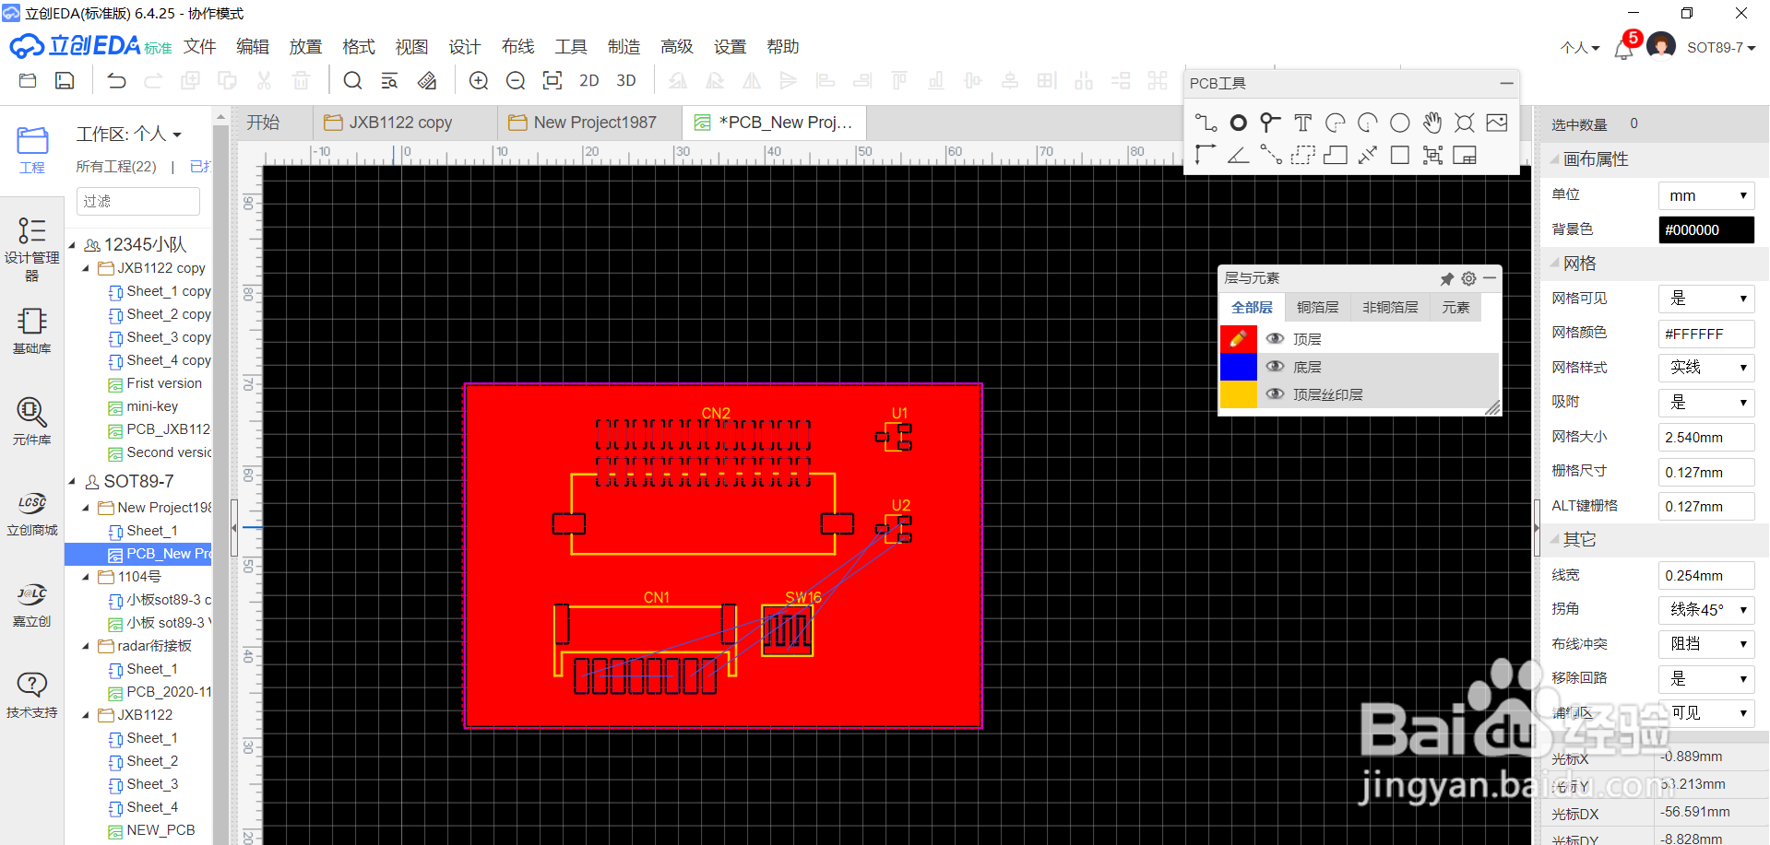Select the rectangle tool in PCB tools
The image size is (1770, 845).
coord(1400,155)
